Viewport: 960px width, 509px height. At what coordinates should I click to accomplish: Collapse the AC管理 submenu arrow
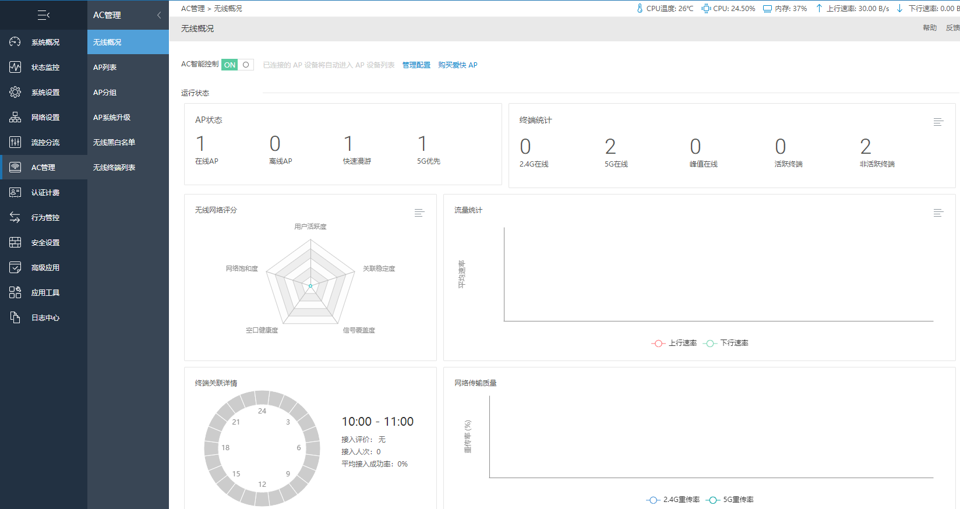158,15
